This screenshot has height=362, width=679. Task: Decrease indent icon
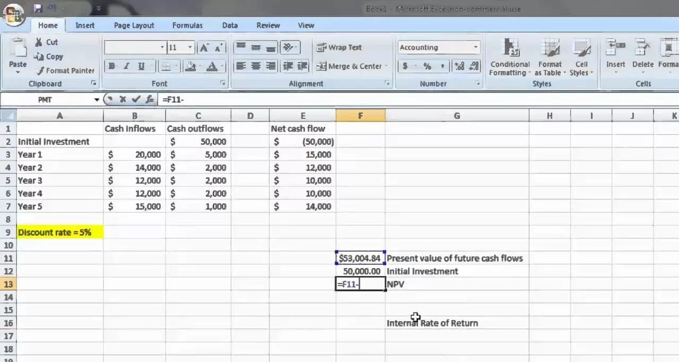tap(288, 66)
